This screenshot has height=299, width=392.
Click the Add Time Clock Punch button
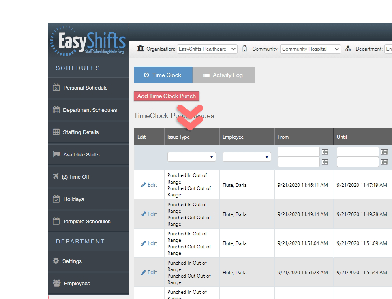[167, 96]
